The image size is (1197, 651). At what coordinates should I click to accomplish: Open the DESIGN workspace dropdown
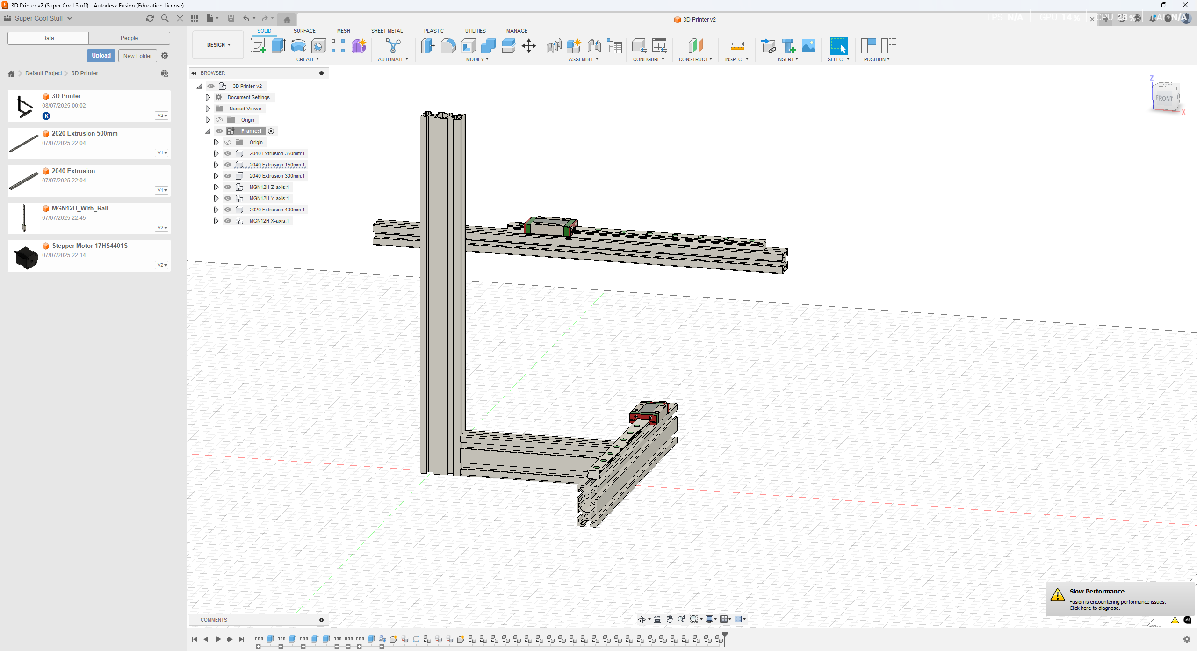click(218, 45)
